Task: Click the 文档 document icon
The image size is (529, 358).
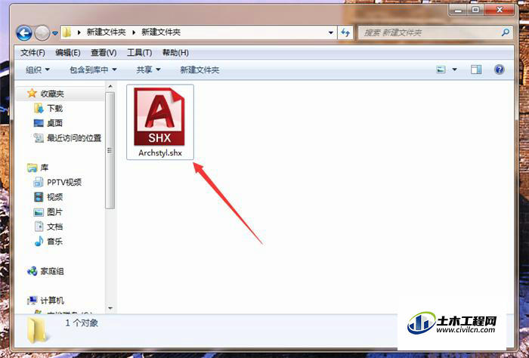Action: (39, 227)
